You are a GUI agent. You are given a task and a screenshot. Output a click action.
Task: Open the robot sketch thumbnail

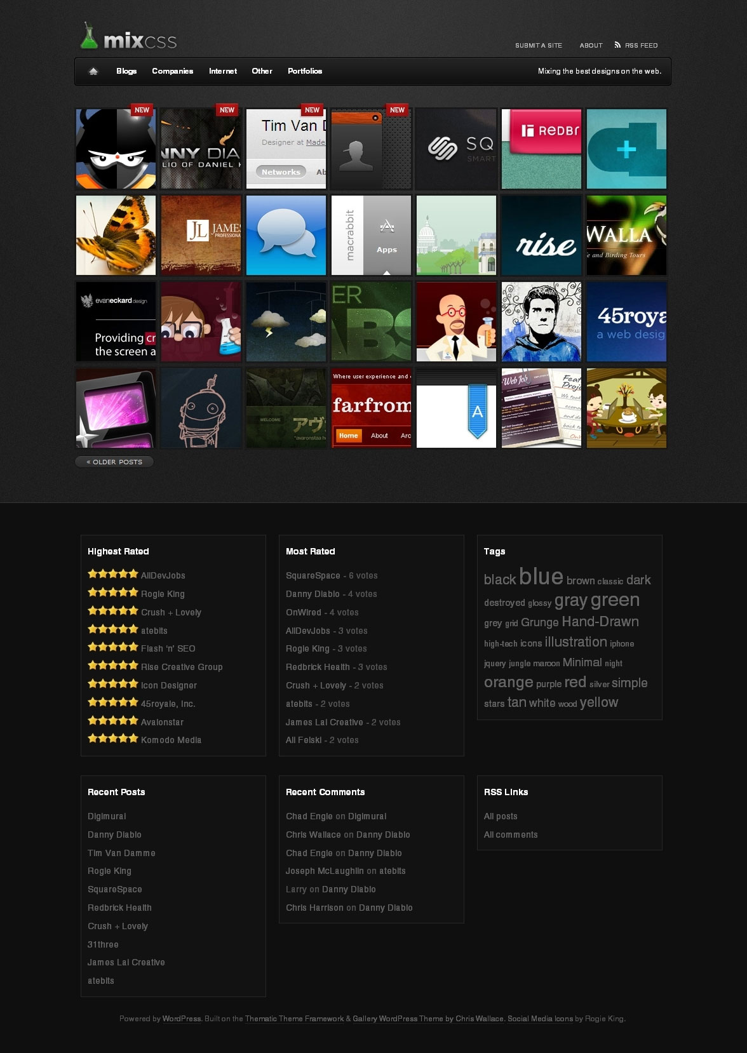[201, 408]
